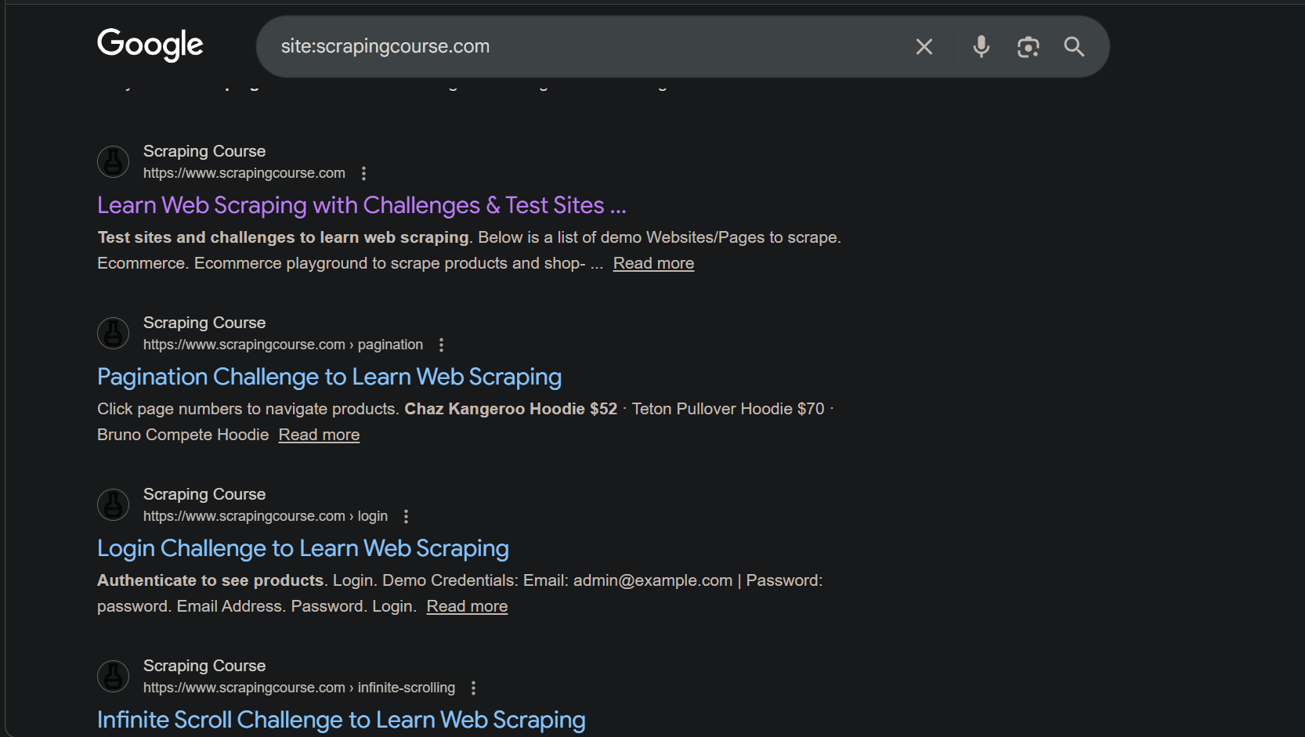Click Read more under the Test sites snippet

point(653,263)
